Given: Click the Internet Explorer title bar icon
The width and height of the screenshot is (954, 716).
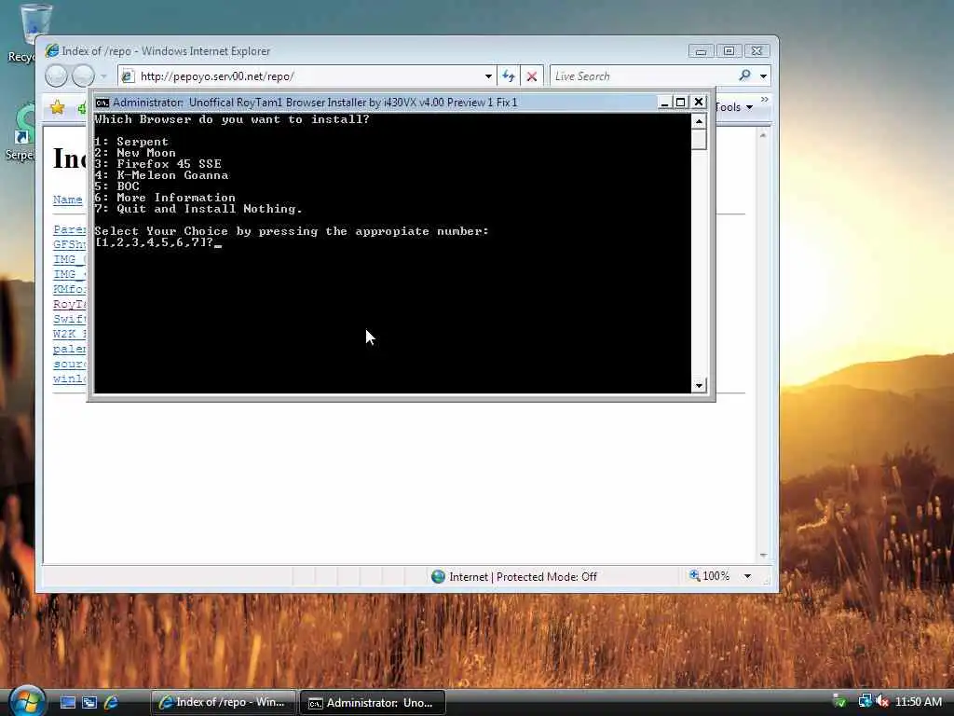Looking at the screenshot, I should tap(52, 50).
